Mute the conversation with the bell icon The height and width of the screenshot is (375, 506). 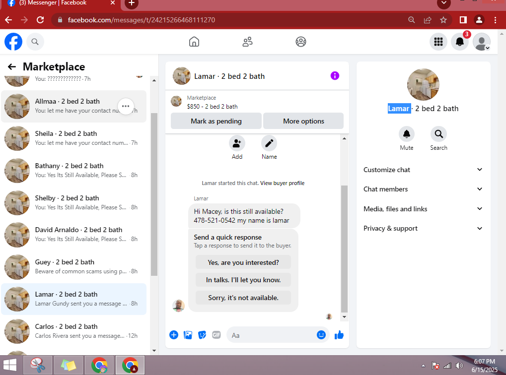click(407, 134)
